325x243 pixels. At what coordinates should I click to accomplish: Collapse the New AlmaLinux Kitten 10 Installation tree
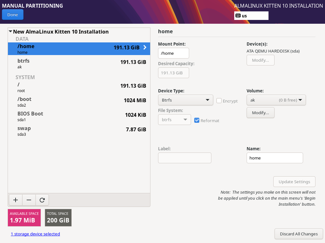pos(10,31)
